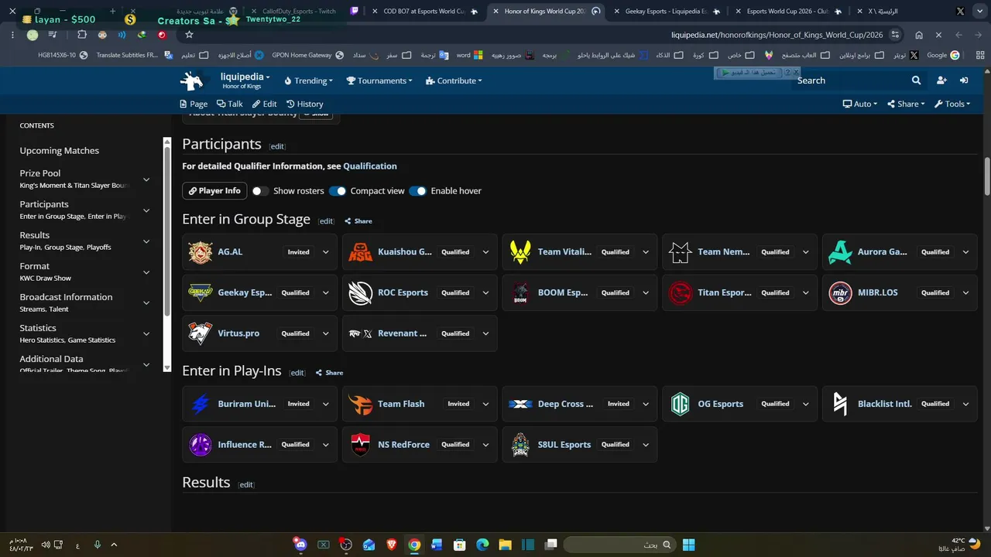Click the Player Info button
Screen dimensions: 991x557
click(x=214, y=191)
